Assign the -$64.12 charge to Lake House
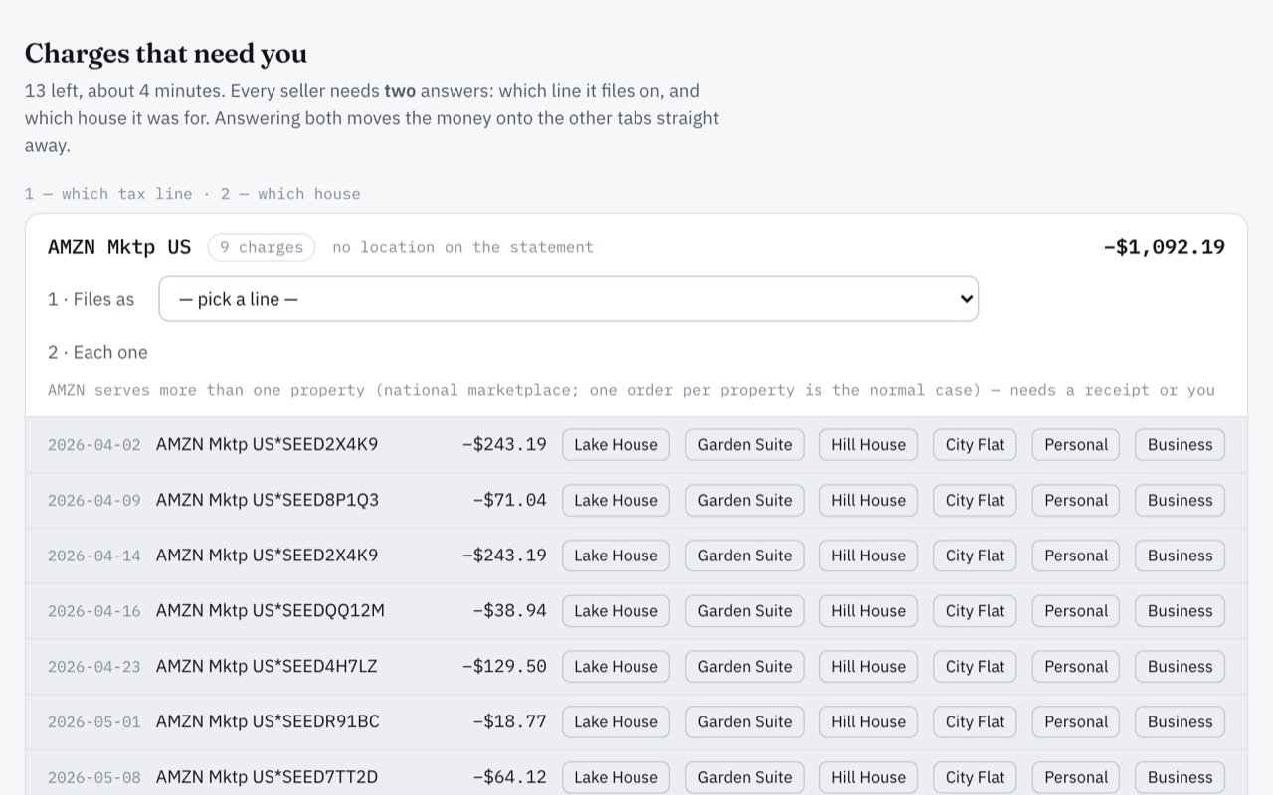The width and height of the screenshot is (1273, 795). point(616,777)
